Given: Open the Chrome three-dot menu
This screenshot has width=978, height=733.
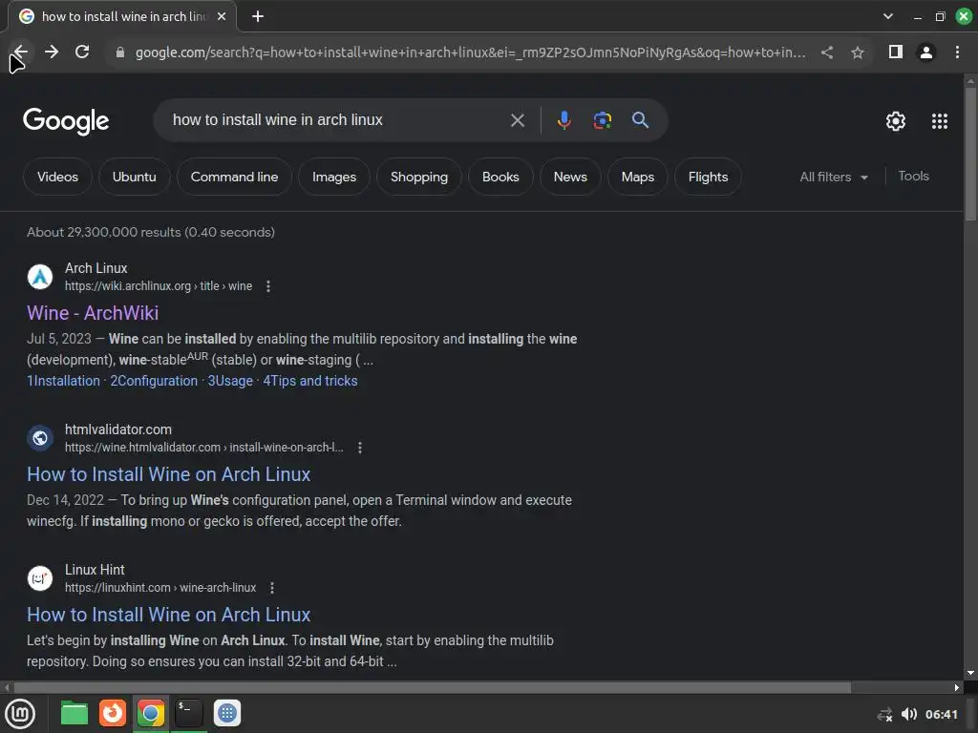Looking at the screenshot, I should pos(957,52).
